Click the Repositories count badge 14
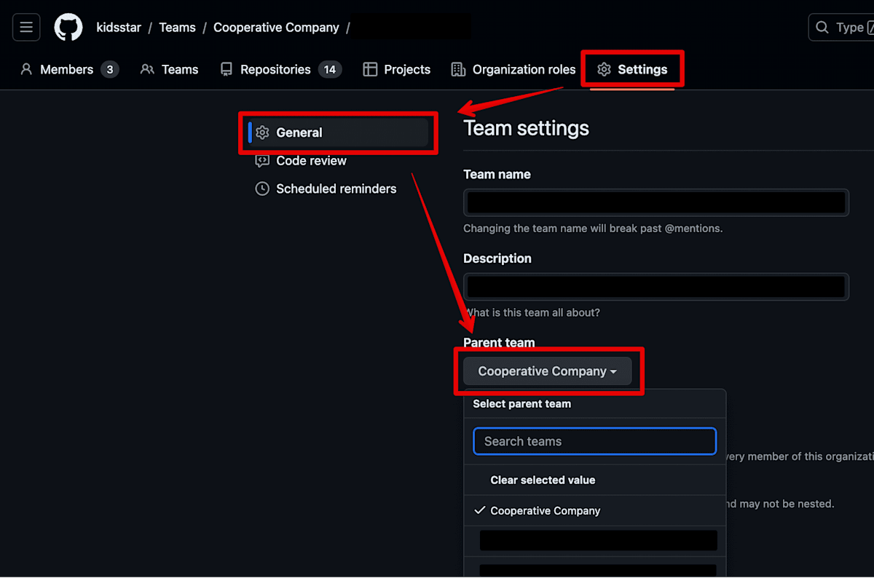Screen dimensions: 874x578 (x=330, y=70)
